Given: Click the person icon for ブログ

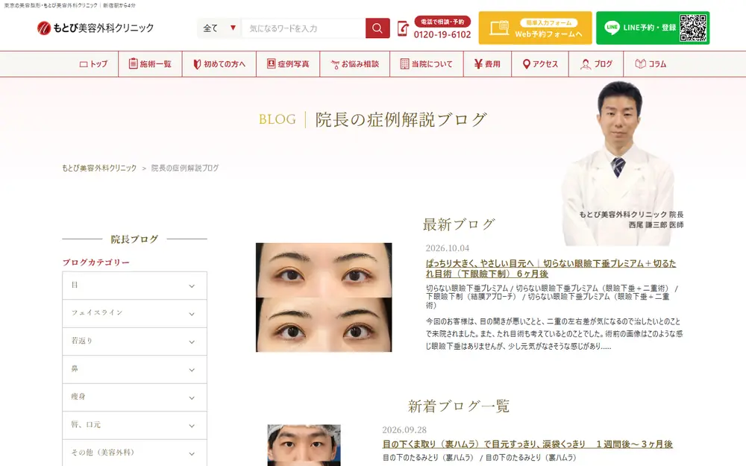Looking at the screenshot, I should [586, 64].
